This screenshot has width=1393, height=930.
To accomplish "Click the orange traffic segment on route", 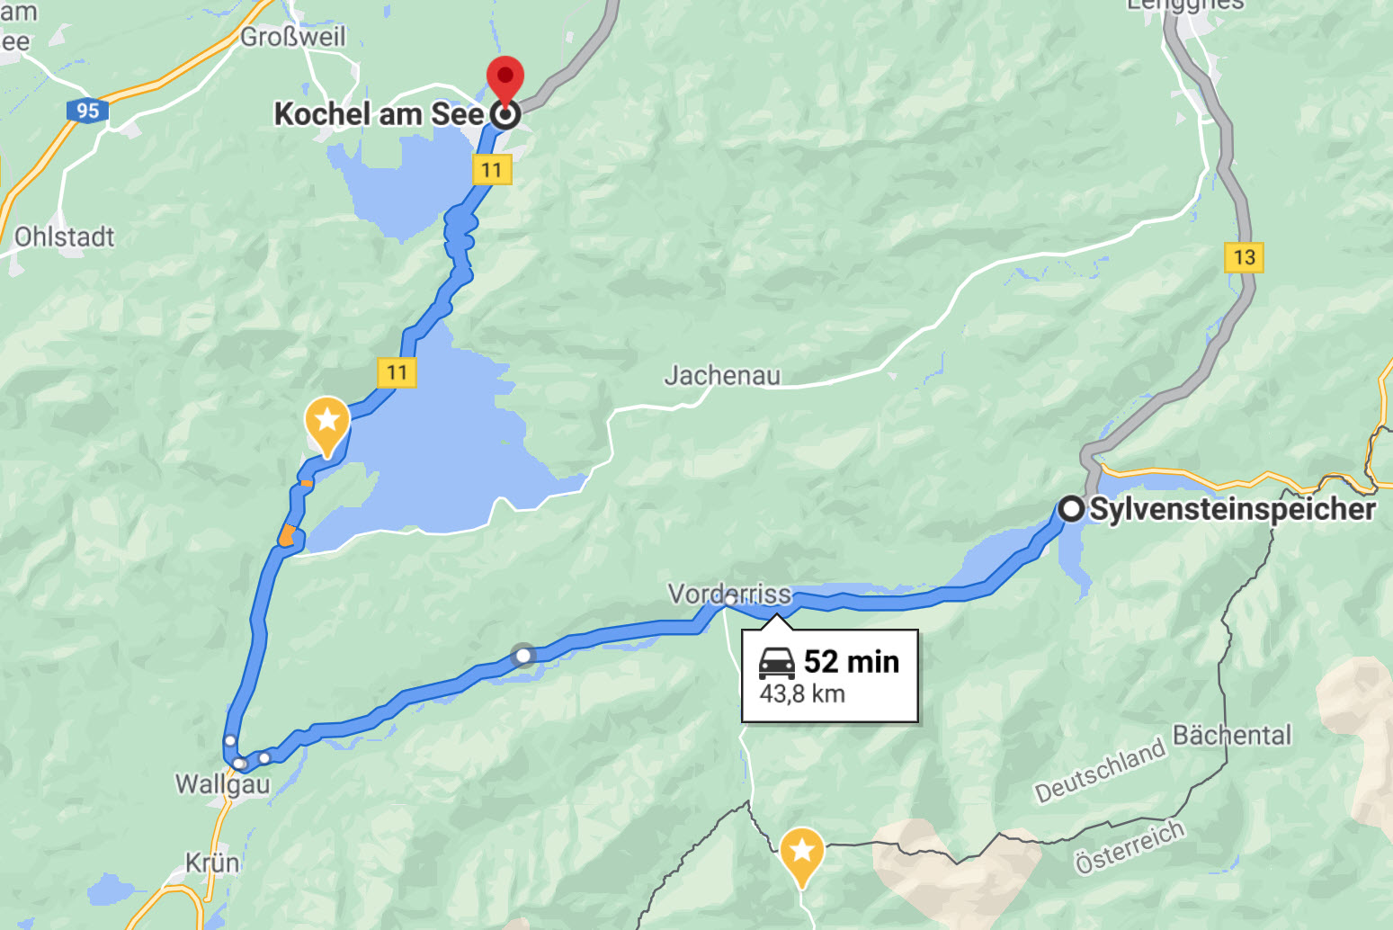I will pyautogui.click(x=288, y=535).
